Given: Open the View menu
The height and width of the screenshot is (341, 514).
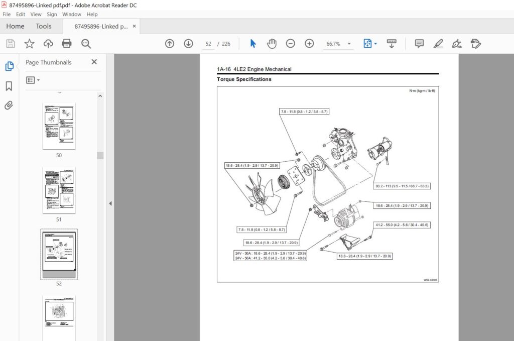Looking at the screenshot, I should 36,15.
